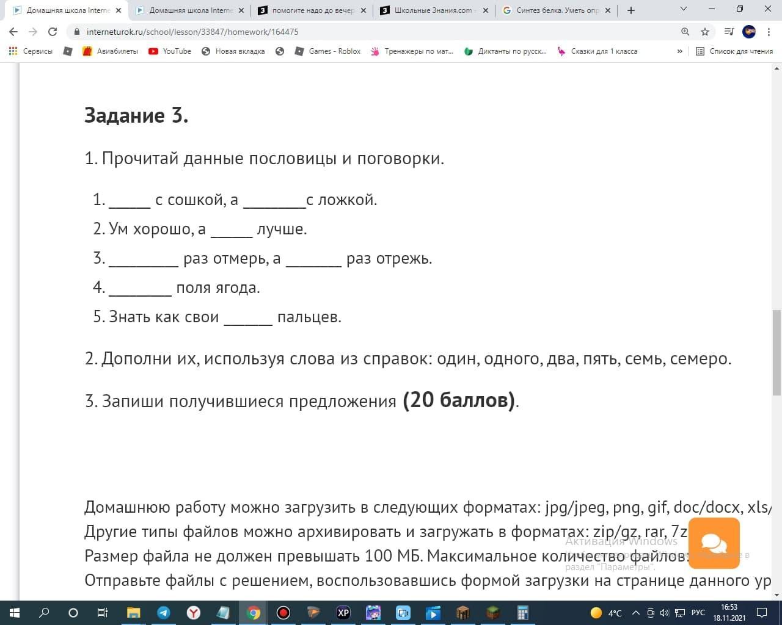Click the proverb line 'Ум хорошо, а ___ лучше.'
Viewport: 782px width, 625px height.
(x=200, y=229)
